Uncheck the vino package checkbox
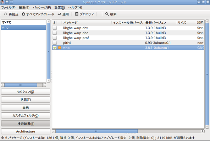 [55, 47]
